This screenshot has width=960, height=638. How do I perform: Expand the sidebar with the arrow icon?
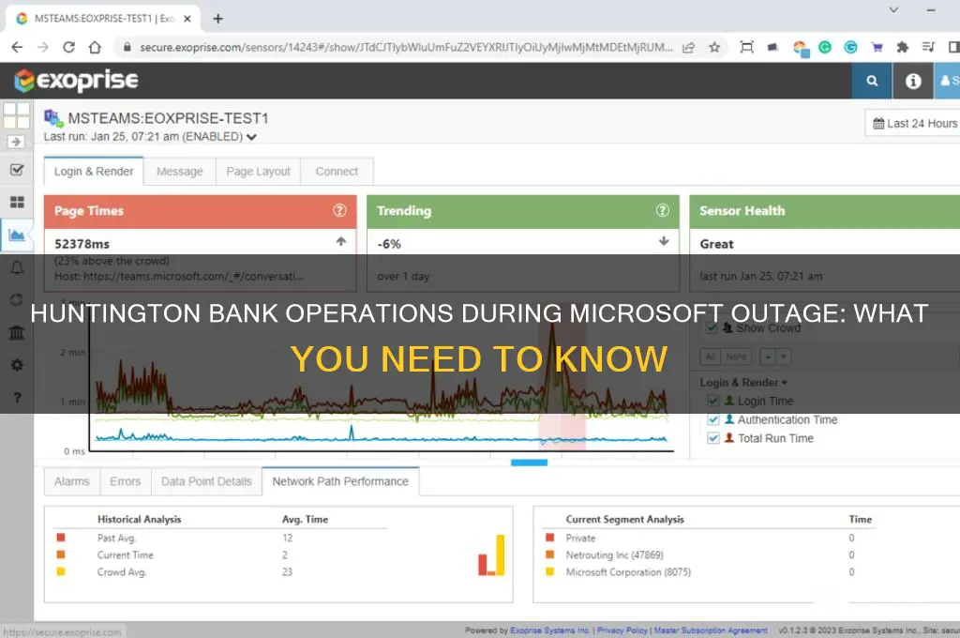pos(17,142)
